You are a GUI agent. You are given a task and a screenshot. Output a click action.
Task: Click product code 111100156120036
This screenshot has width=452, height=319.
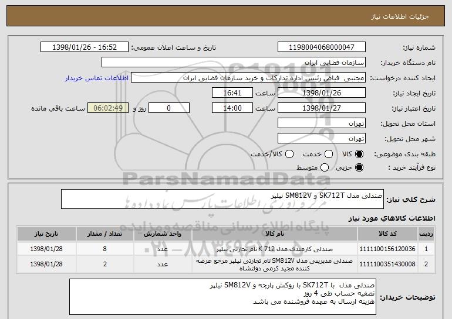tap(387, 249)
